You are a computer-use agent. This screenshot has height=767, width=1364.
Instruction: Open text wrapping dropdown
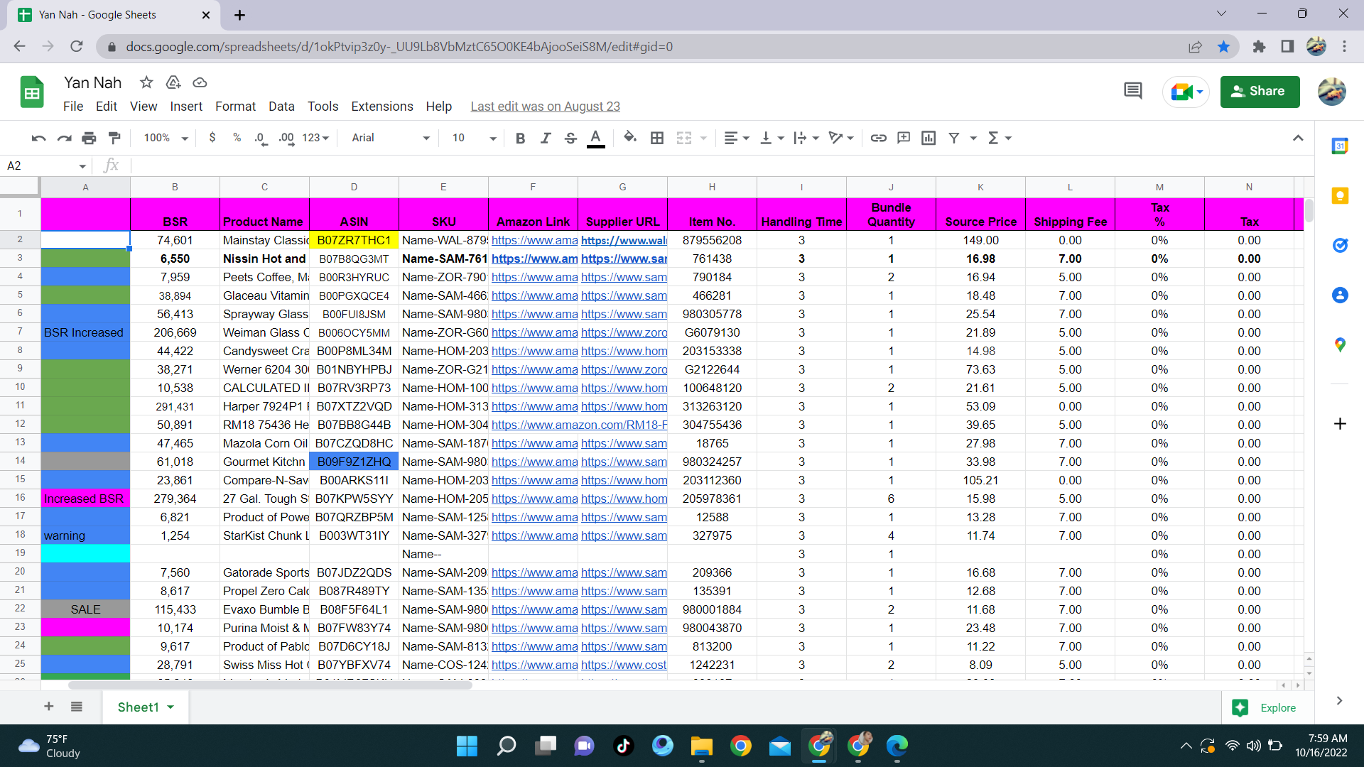point(807,138)
